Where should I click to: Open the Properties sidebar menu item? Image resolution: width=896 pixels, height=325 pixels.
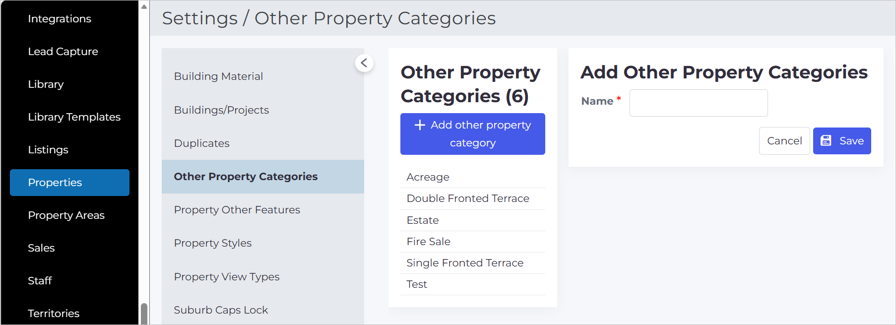point(69,183)
